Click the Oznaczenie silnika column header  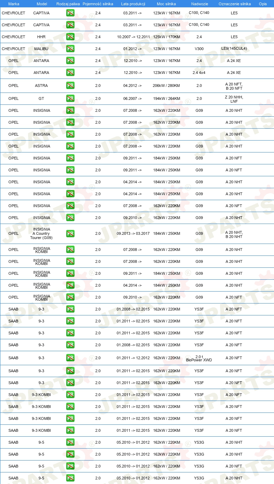pyautogui.click(x=234, y=4)
